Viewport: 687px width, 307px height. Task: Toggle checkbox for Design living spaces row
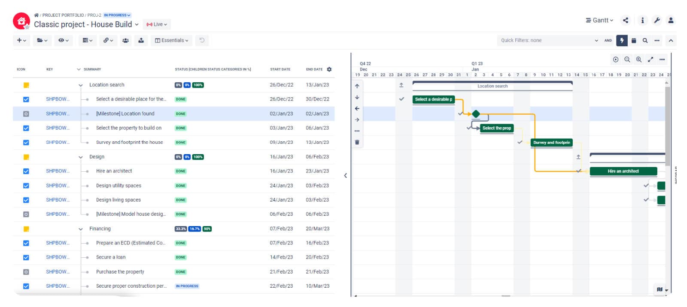pyautogui.click(x=26, y=200)
